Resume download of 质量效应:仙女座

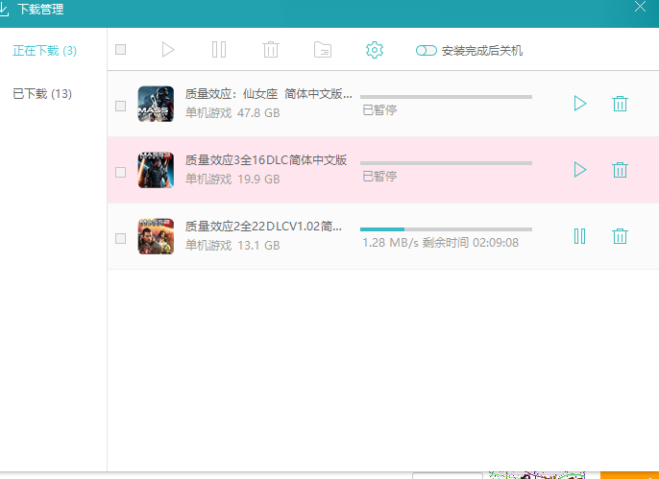click(580, 104)
